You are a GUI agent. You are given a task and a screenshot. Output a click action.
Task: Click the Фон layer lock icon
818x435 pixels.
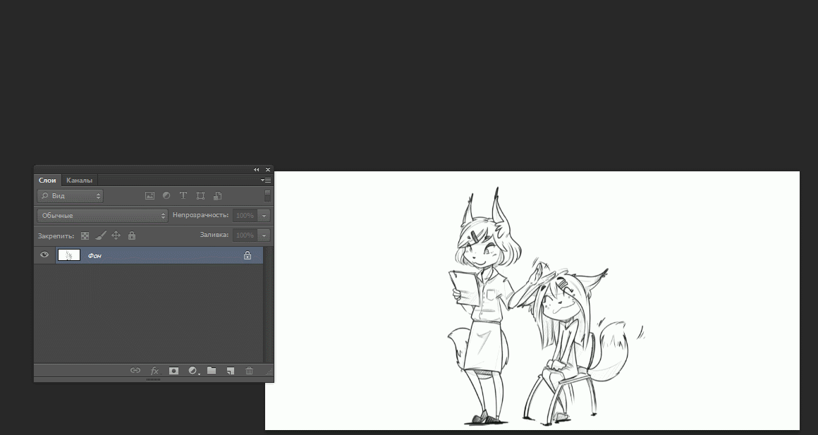(x=248, y=255)
